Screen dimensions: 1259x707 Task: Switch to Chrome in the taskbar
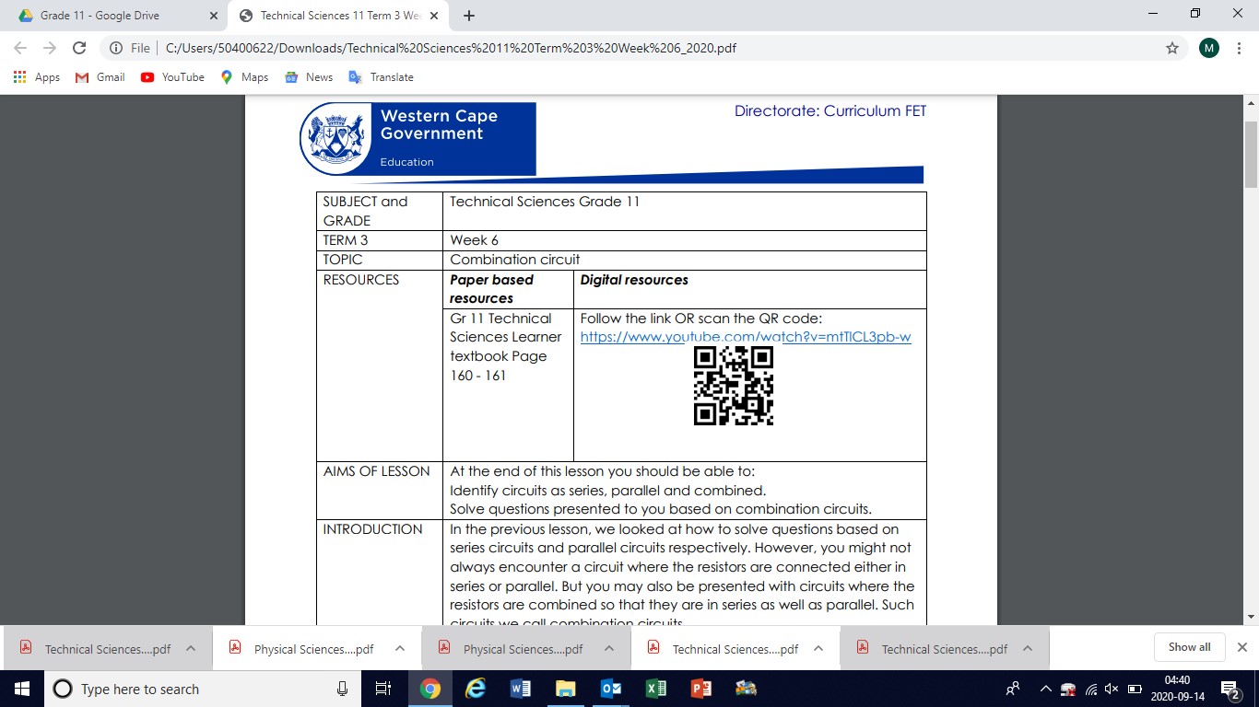click(x=429, y=689)
